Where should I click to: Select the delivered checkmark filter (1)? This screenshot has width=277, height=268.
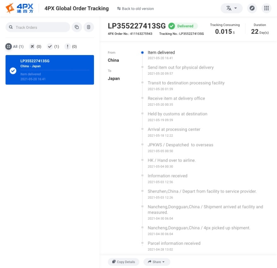[x=53, y=46]
